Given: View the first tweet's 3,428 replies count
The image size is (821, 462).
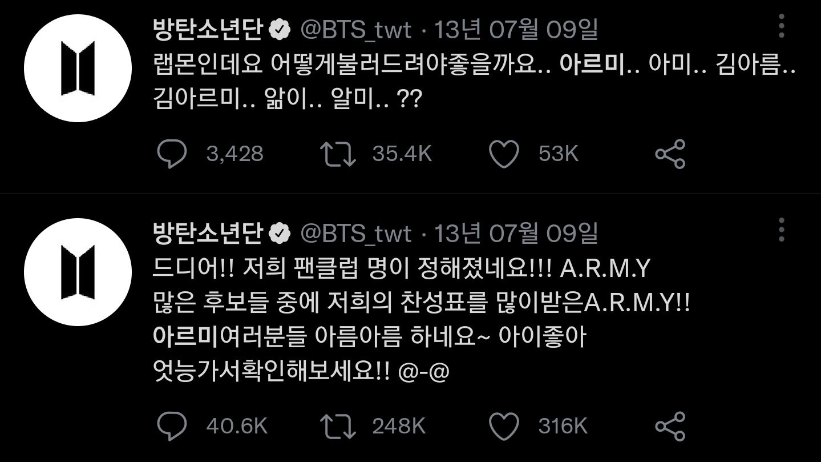Looking at the screenshot, I should click(x=234, y=154).
